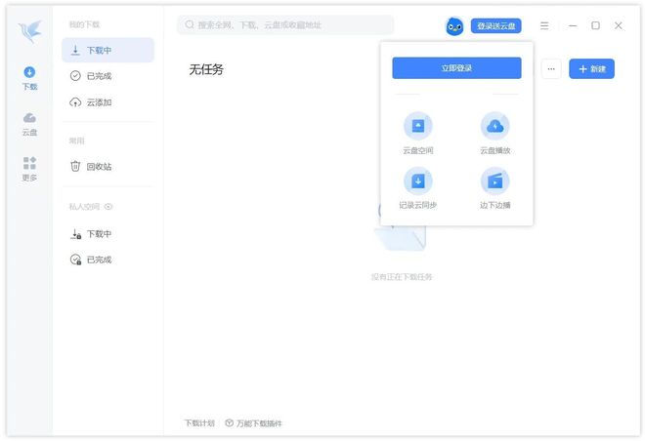Open the hamburger main menu
Viewport: 645px width, 441px height.
(544, 26)
